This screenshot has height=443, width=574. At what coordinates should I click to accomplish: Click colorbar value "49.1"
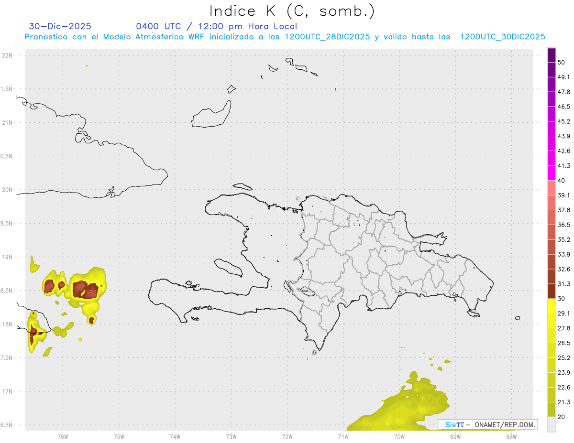(x=564, y=77)
